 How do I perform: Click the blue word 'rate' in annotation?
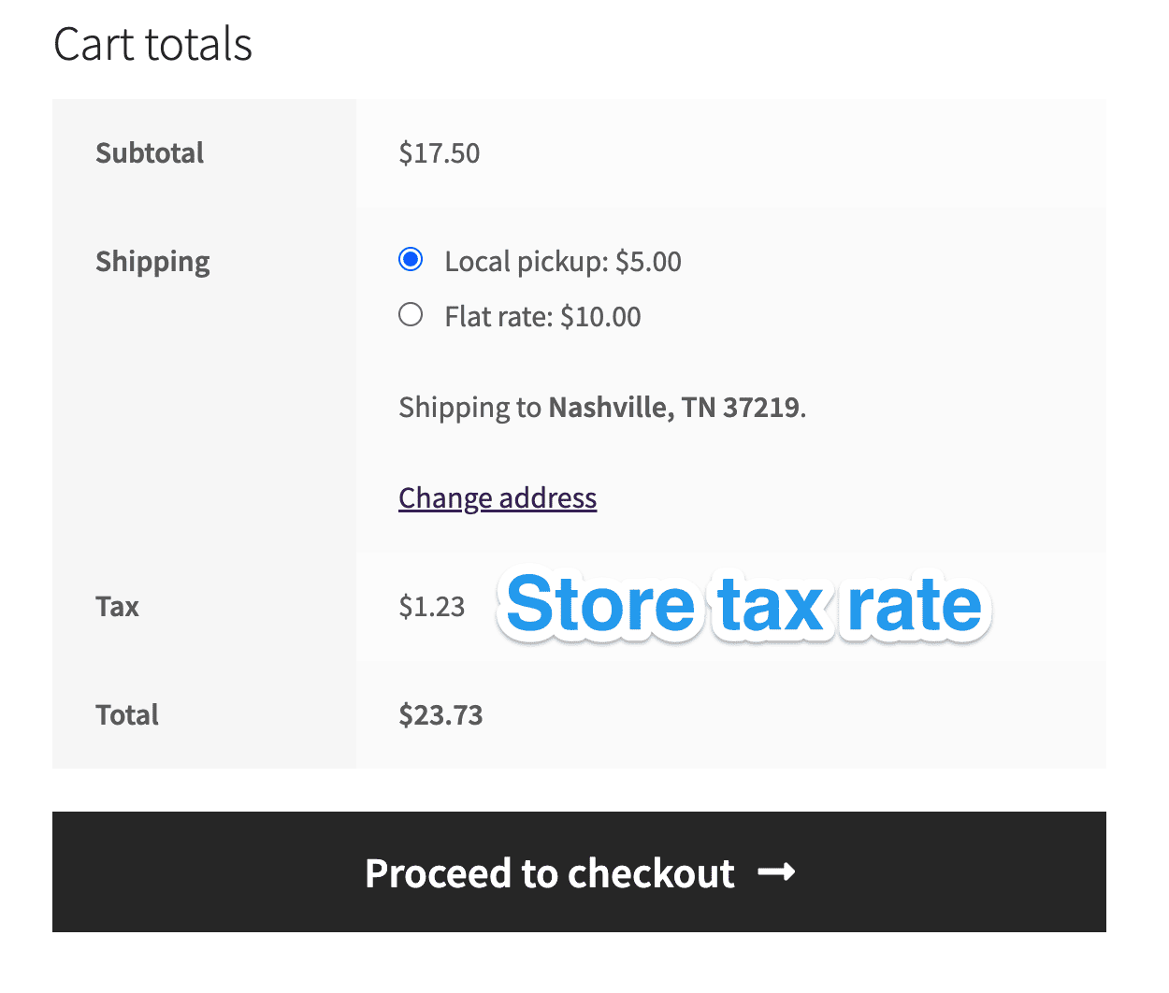point(915,605)
